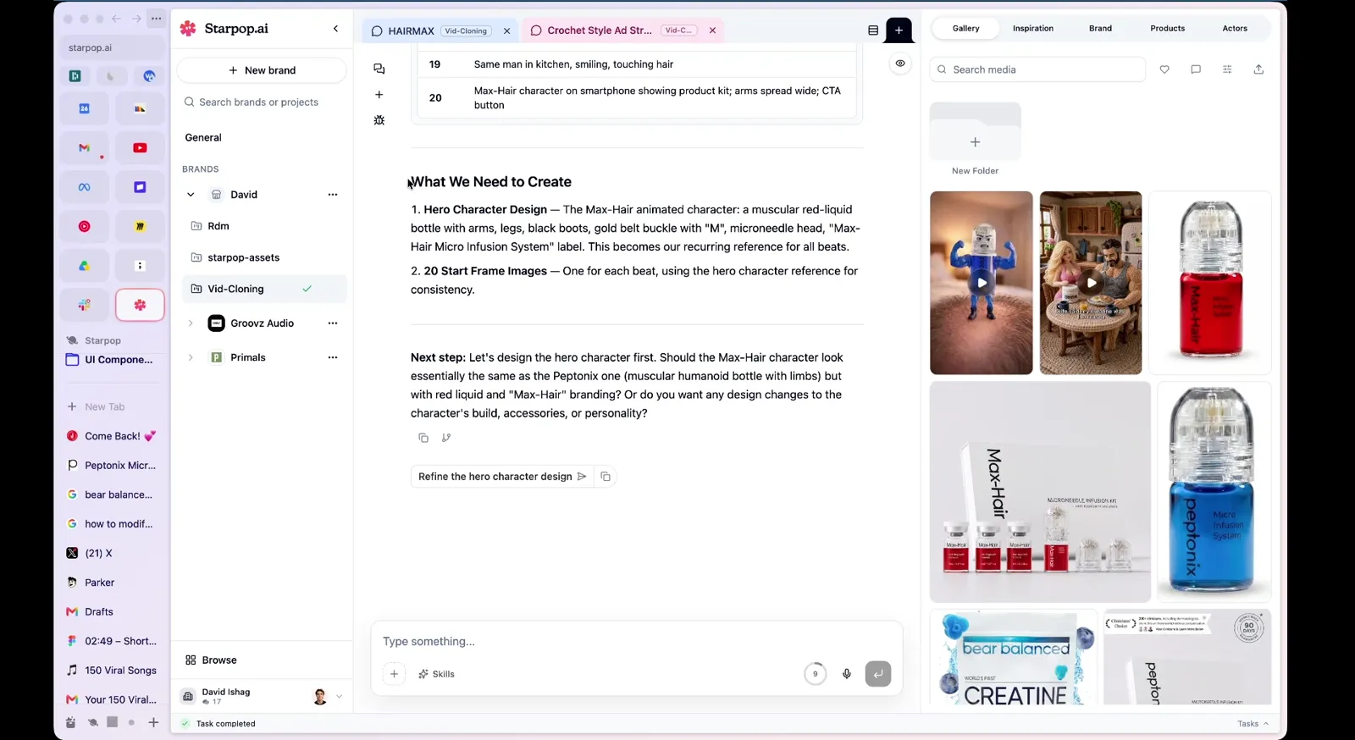Open chat history conversations icon
The height and width of the screenshot is (740, 1355).
tap(379, 69)
